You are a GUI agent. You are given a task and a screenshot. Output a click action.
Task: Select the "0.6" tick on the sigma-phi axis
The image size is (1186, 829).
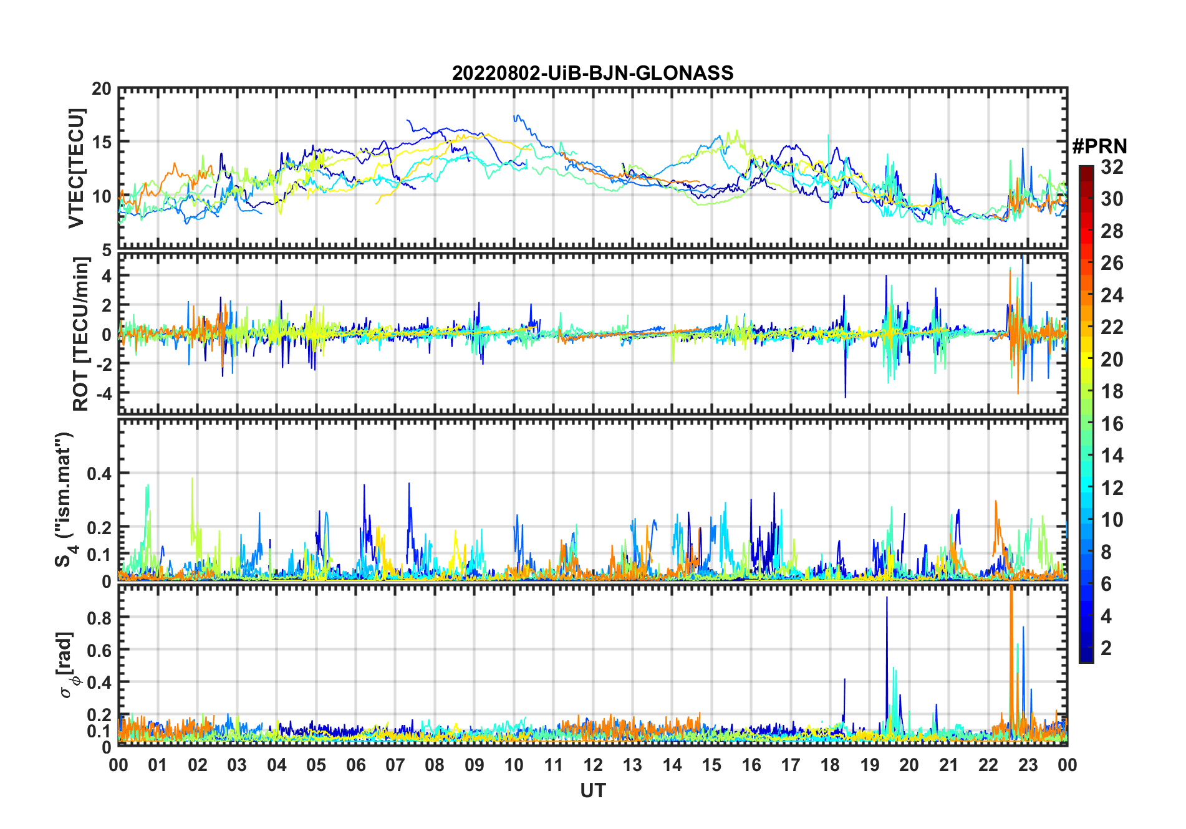pyautogui.click(x=99, y=650)
